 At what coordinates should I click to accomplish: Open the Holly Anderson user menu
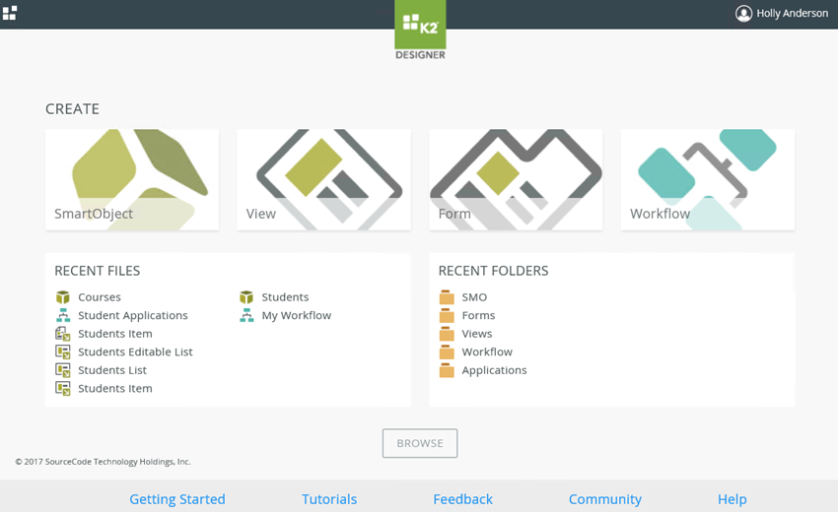pyautogui.click(x=782, y=14)
